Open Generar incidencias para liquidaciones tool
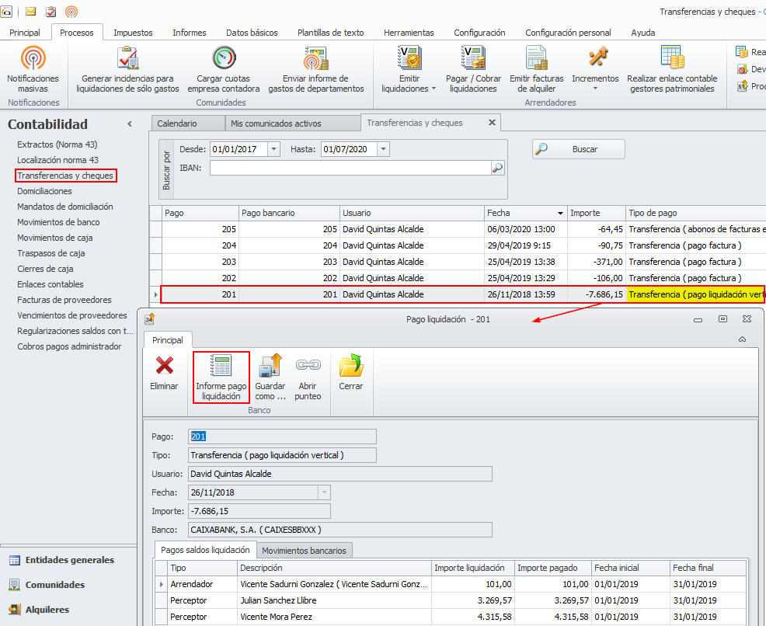 pyautogui.click(x=127, y=59)
